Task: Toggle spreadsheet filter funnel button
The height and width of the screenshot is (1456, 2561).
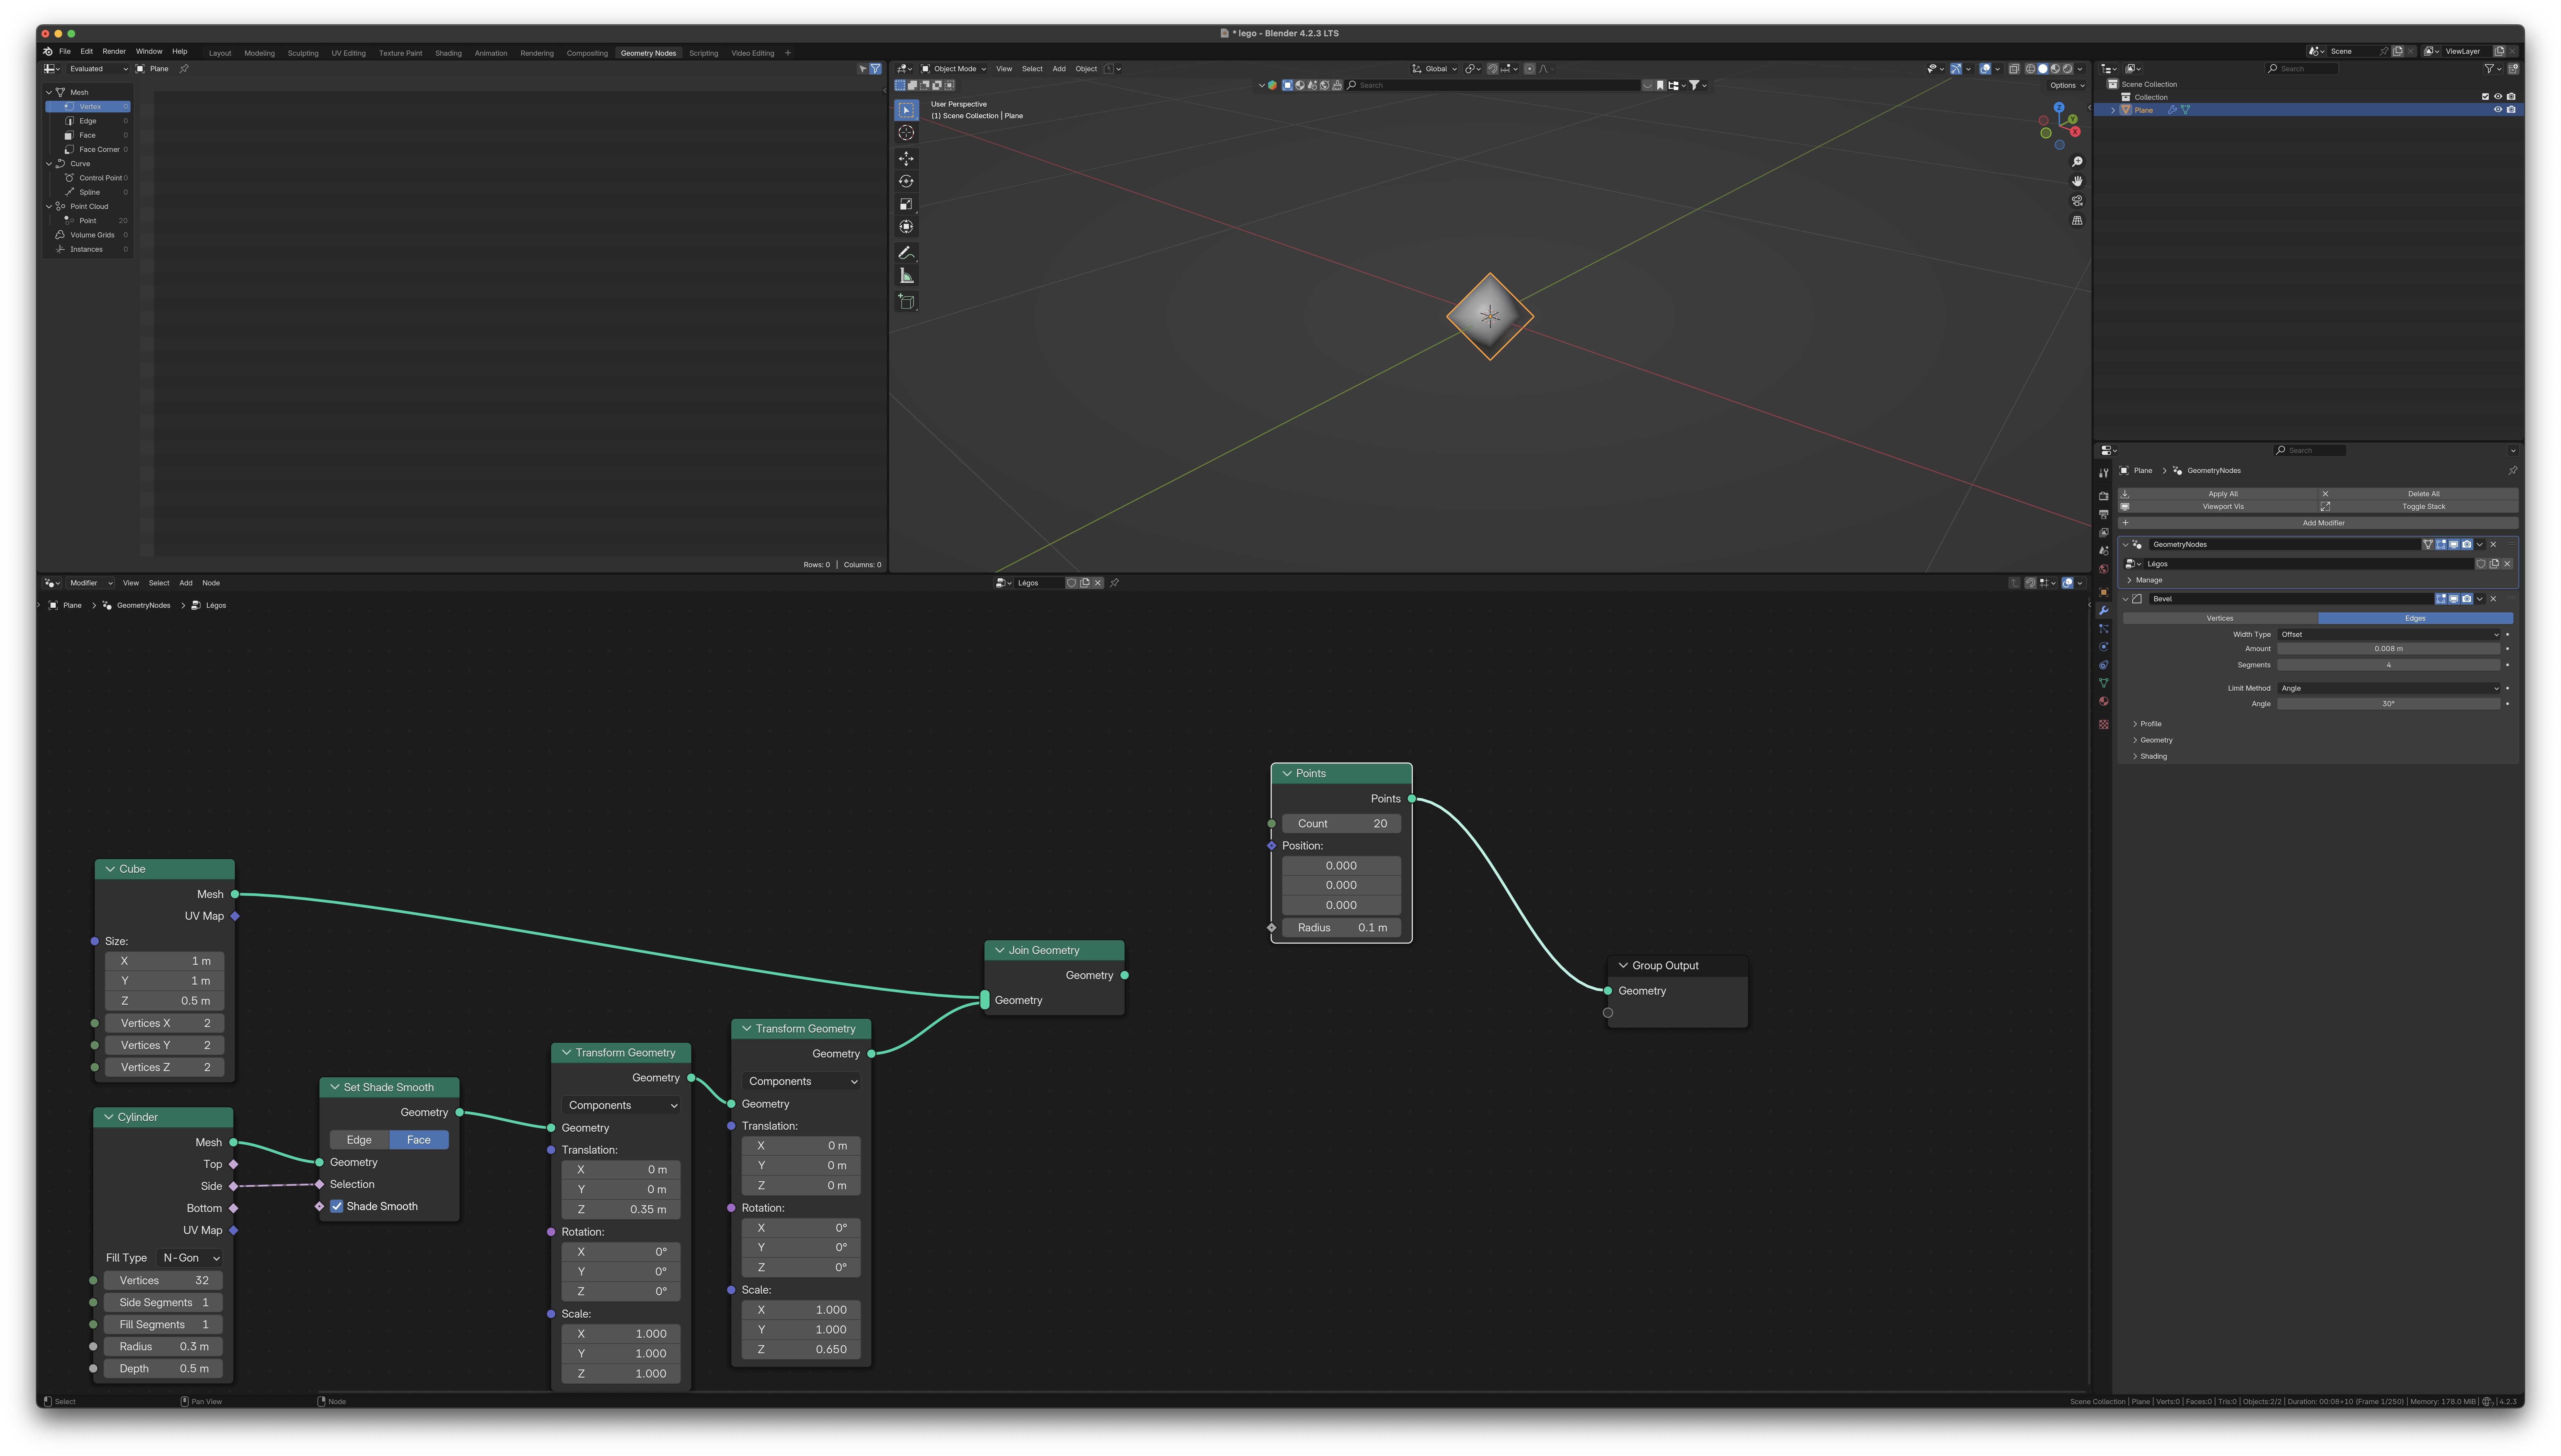Action: [x=875, y=69]
